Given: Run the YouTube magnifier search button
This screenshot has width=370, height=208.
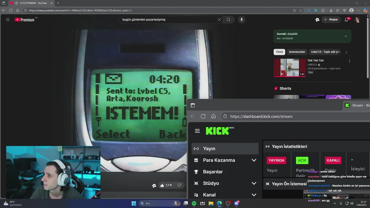Looking at the screenshot, I should (229, 20).
